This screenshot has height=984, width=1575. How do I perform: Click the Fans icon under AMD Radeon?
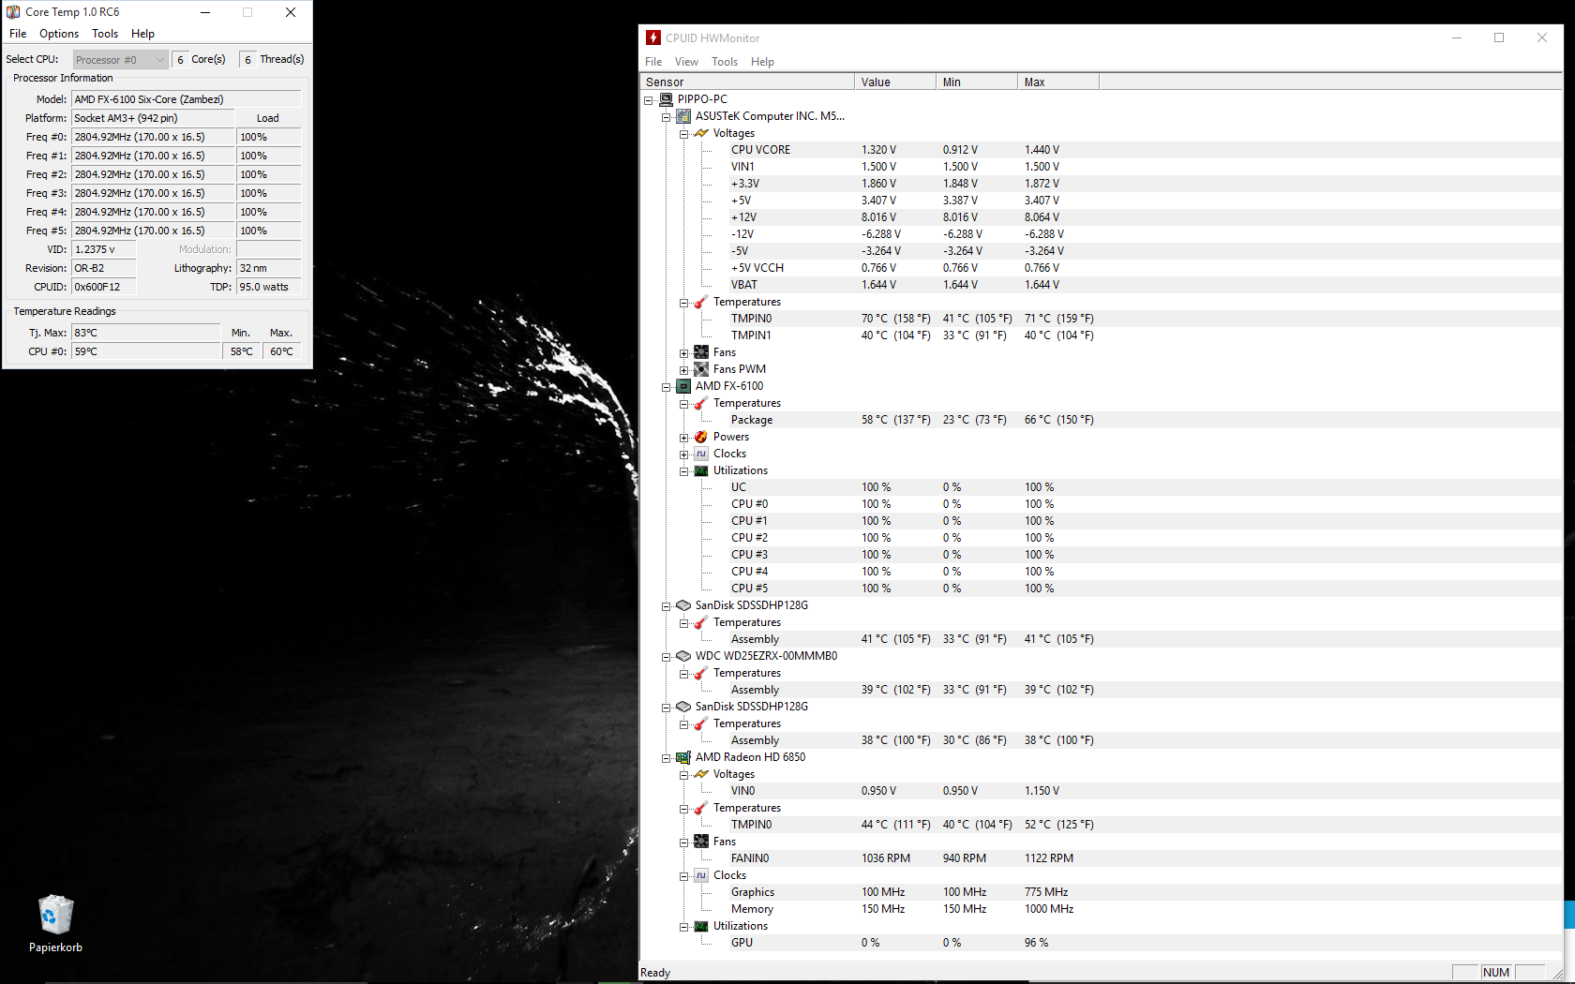point(701,842)
